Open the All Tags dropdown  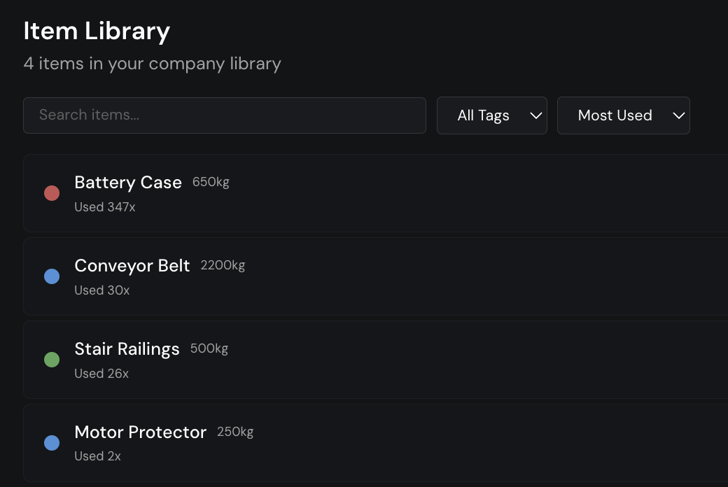[x=491, y=115]
